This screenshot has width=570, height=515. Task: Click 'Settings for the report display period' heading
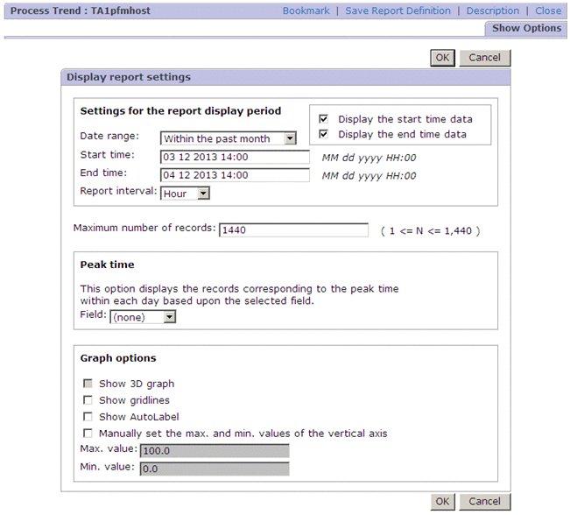pyautogui.click(x=180, y=111)
